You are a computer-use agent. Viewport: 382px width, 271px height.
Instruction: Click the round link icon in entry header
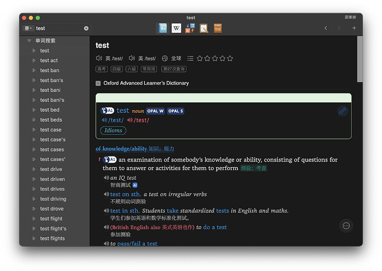[343, 111]
